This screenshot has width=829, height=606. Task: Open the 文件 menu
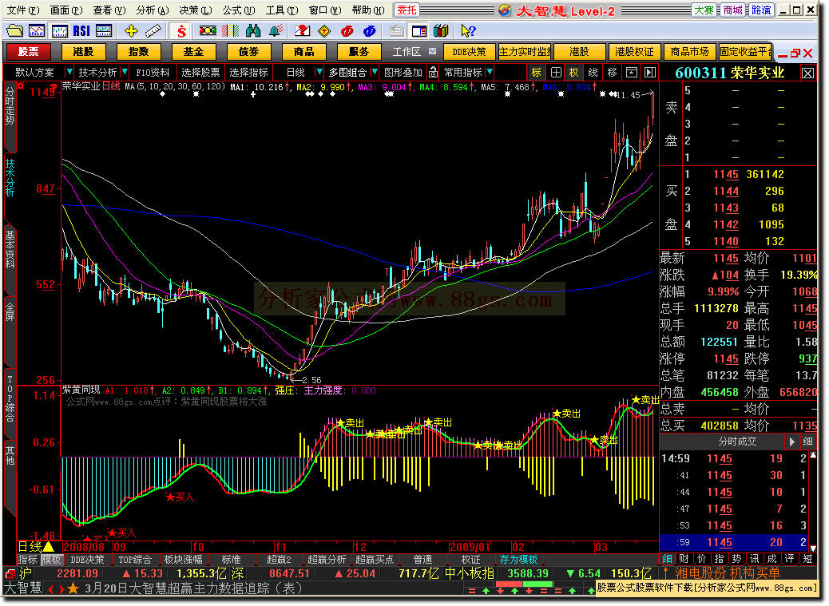23,10
